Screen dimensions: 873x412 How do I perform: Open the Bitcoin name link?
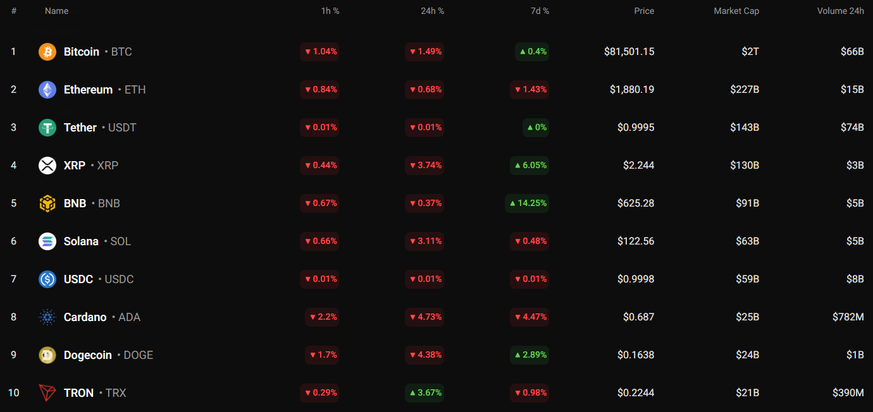[82, 52]
